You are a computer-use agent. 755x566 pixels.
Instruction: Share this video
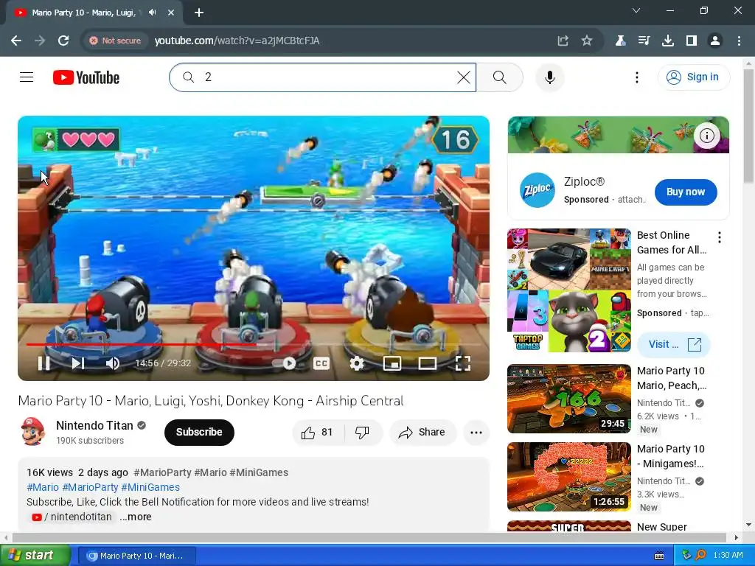(x=422, y=432)
